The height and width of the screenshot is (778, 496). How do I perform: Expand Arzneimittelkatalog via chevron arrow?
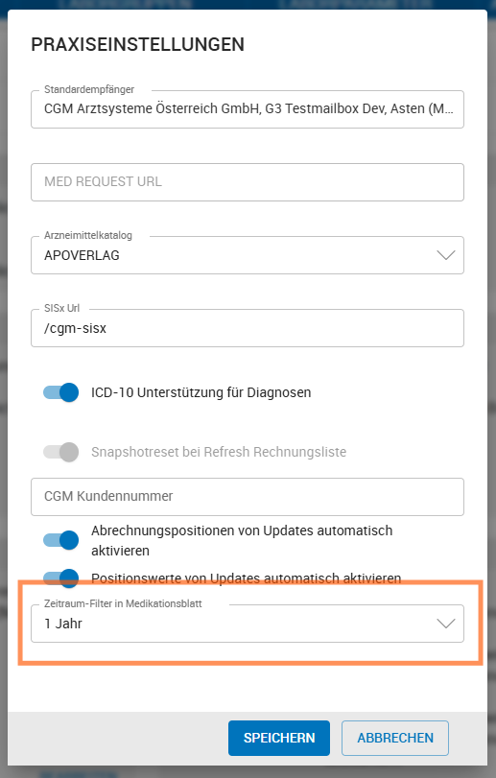(x=446, y=255)
